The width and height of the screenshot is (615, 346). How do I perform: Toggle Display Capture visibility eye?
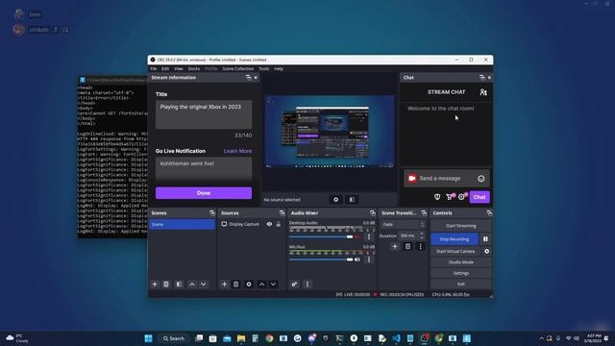(269, 224)
